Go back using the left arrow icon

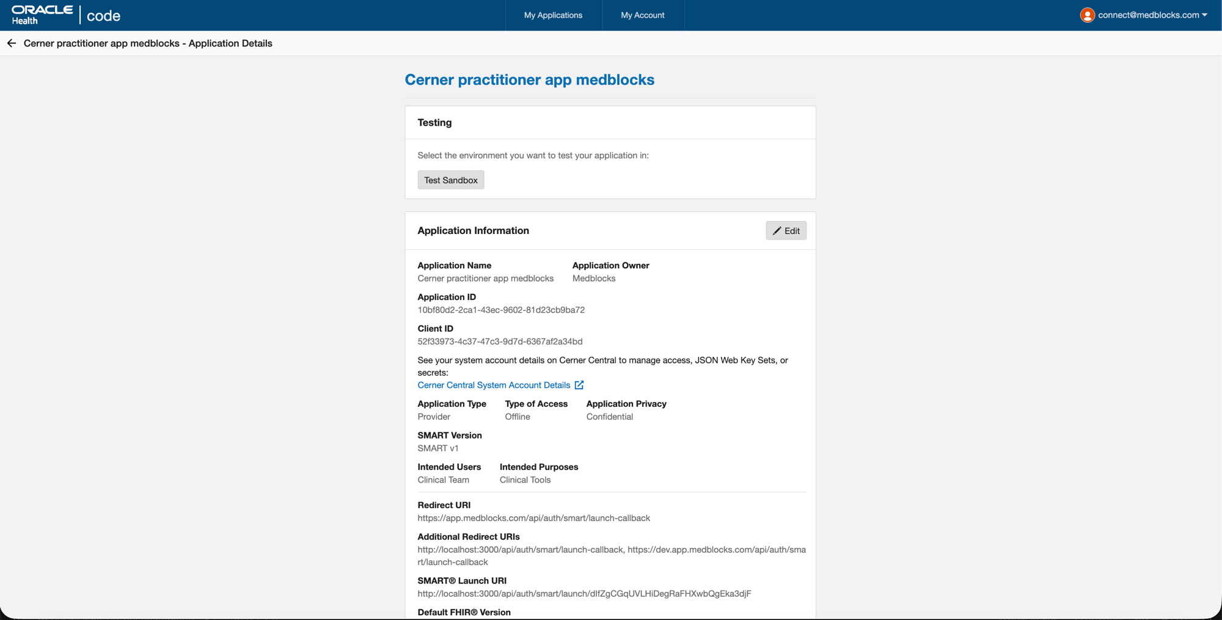click(x=12, y=43)
